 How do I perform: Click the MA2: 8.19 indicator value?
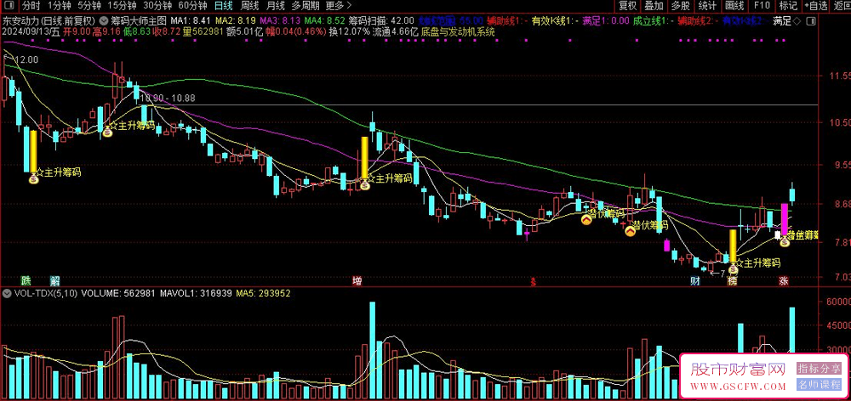pyautogui.click(x=235, y=21)
